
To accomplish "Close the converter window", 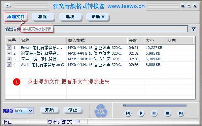I will pos(195,6).
